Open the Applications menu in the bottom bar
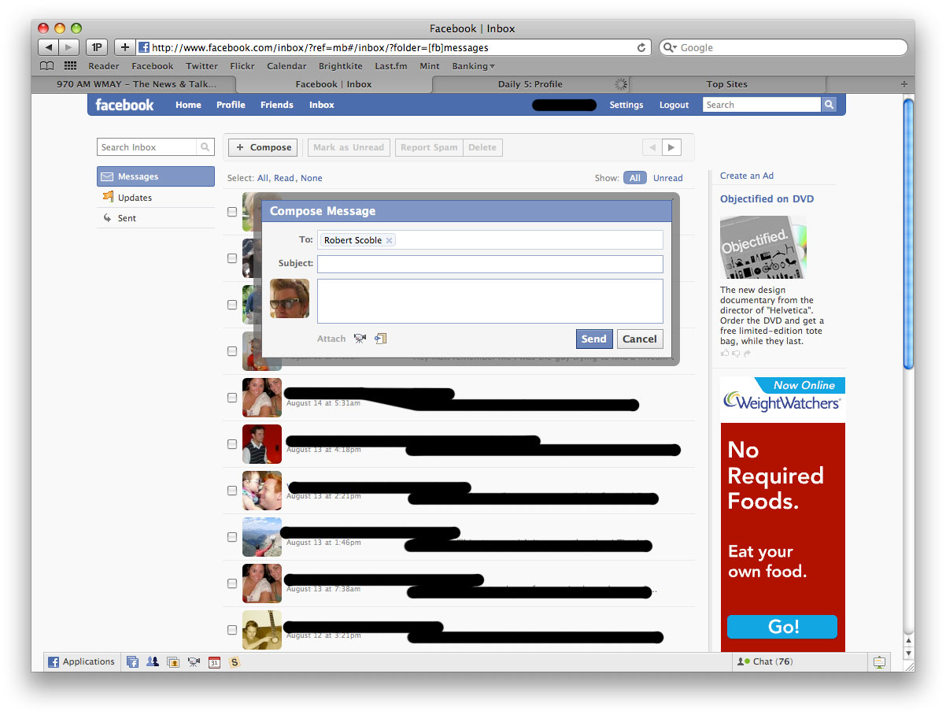The image size is (946, 715). pyautogui.click(x=82, y=662)
